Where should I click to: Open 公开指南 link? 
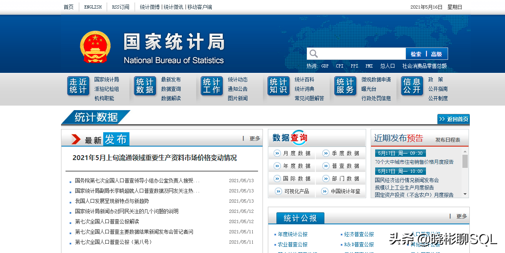tap(438, 89)
